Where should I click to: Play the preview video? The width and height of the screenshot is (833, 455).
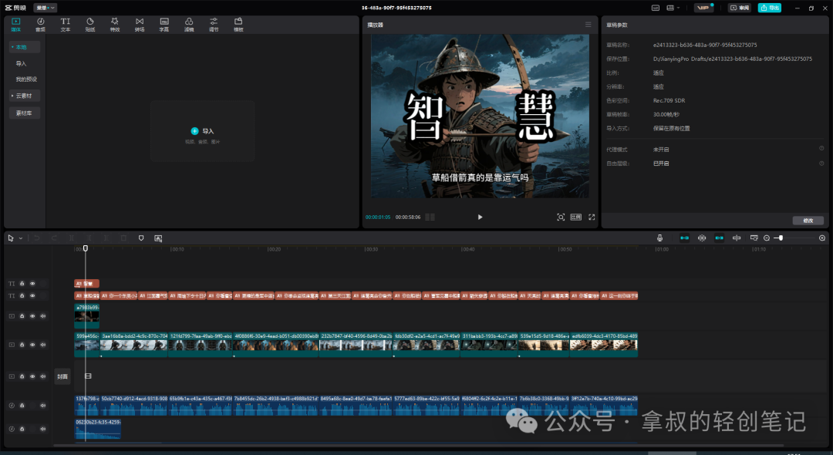click(480, 217)
